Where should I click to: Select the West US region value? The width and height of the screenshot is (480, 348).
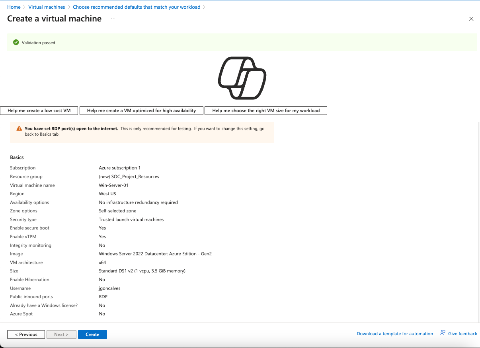(107, 194)
